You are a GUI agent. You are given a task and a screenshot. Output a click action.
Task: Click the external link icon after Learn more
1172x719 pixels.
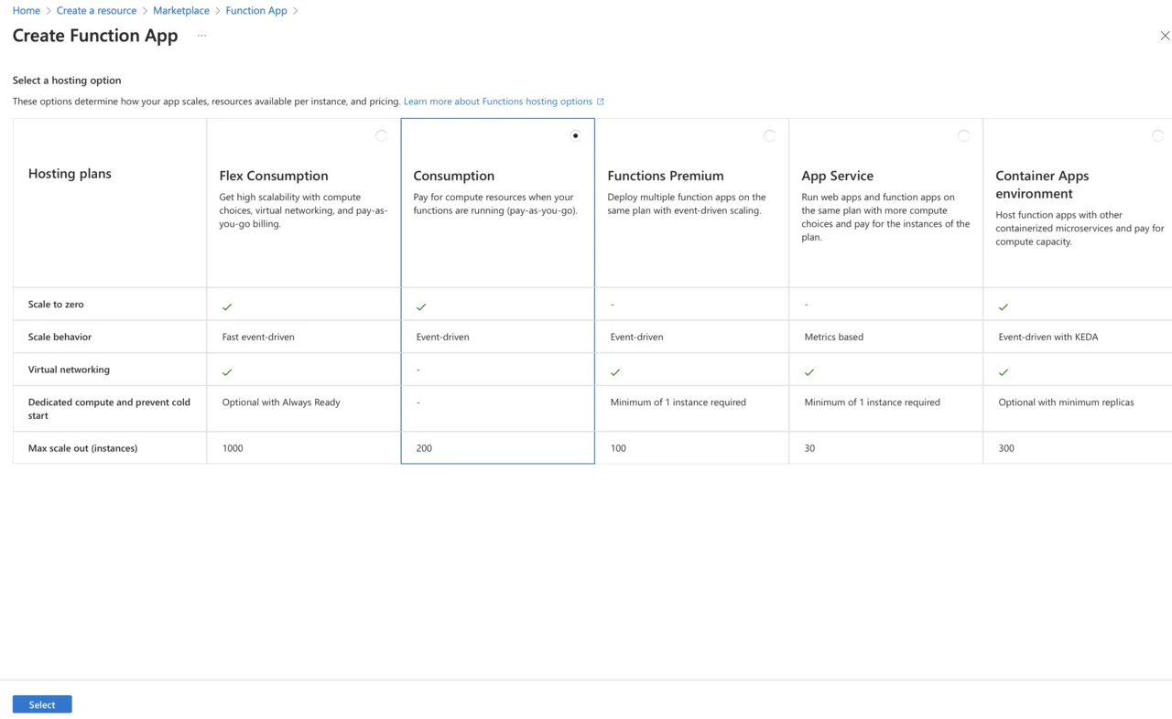pyautogui.click(x=601, y=102)
